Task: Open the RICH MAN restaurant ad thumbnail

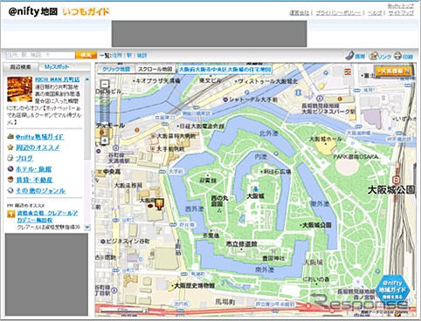Action: tap(19, 89)
